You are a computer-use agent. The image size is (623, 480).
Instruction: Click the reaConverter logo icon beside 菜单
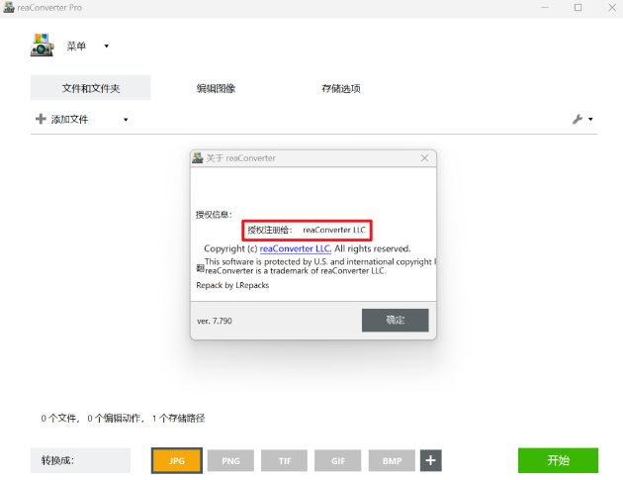click(x=42, y=46)
